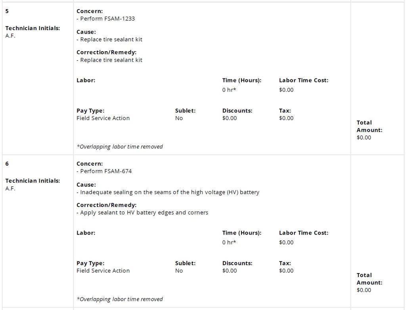This screenshot has height=310, width=406.
Task: Click the "0 hr*" time value in item 5
Action: (229, 90)
